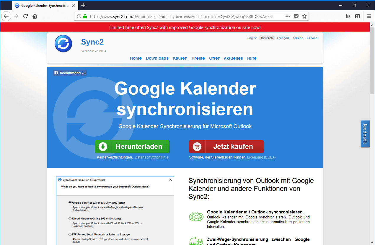Open the library bookmarks panel
The width and height of the screenshot is (375, 245).
click(x=348, y=16)
